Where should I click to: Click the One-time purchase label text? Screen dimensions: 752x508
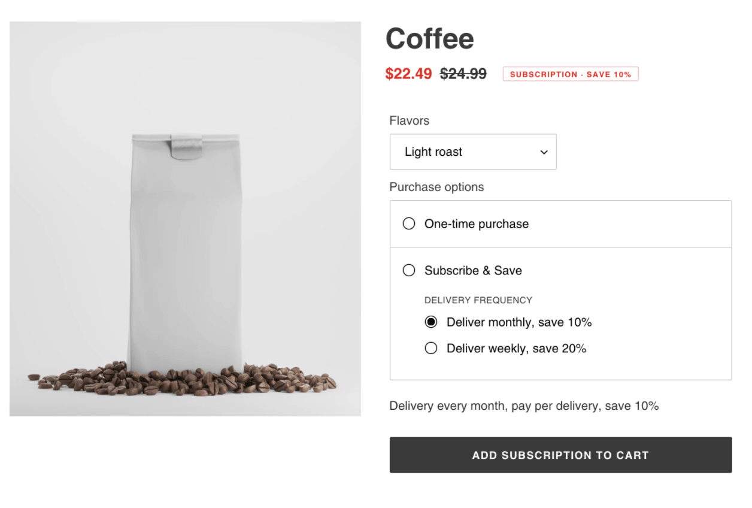point(476,224)
